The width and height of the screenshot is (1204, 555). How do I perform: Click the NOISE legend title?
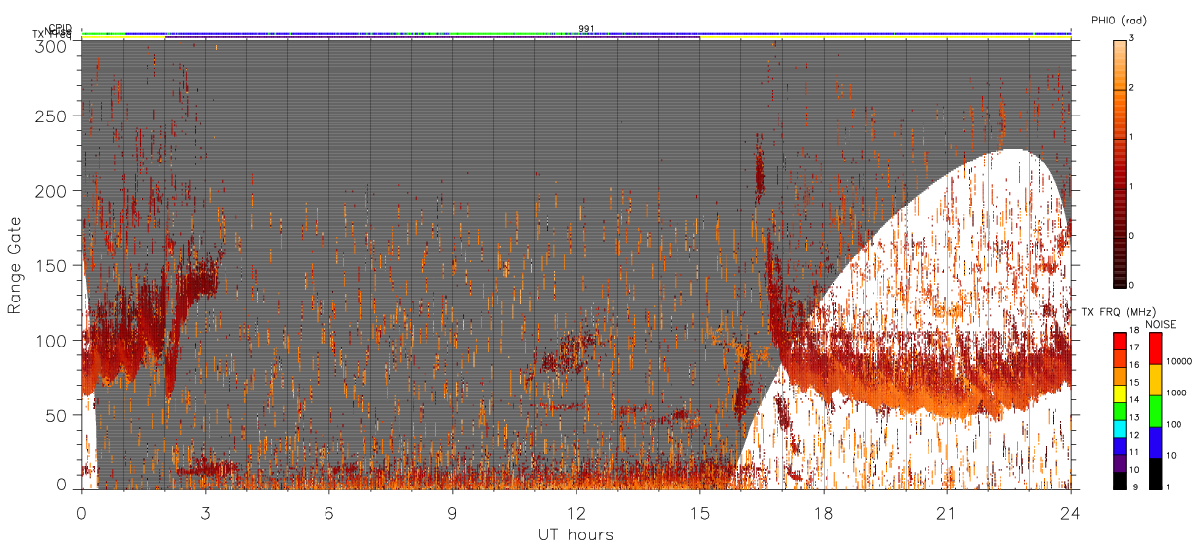[x=1162, y=324]
